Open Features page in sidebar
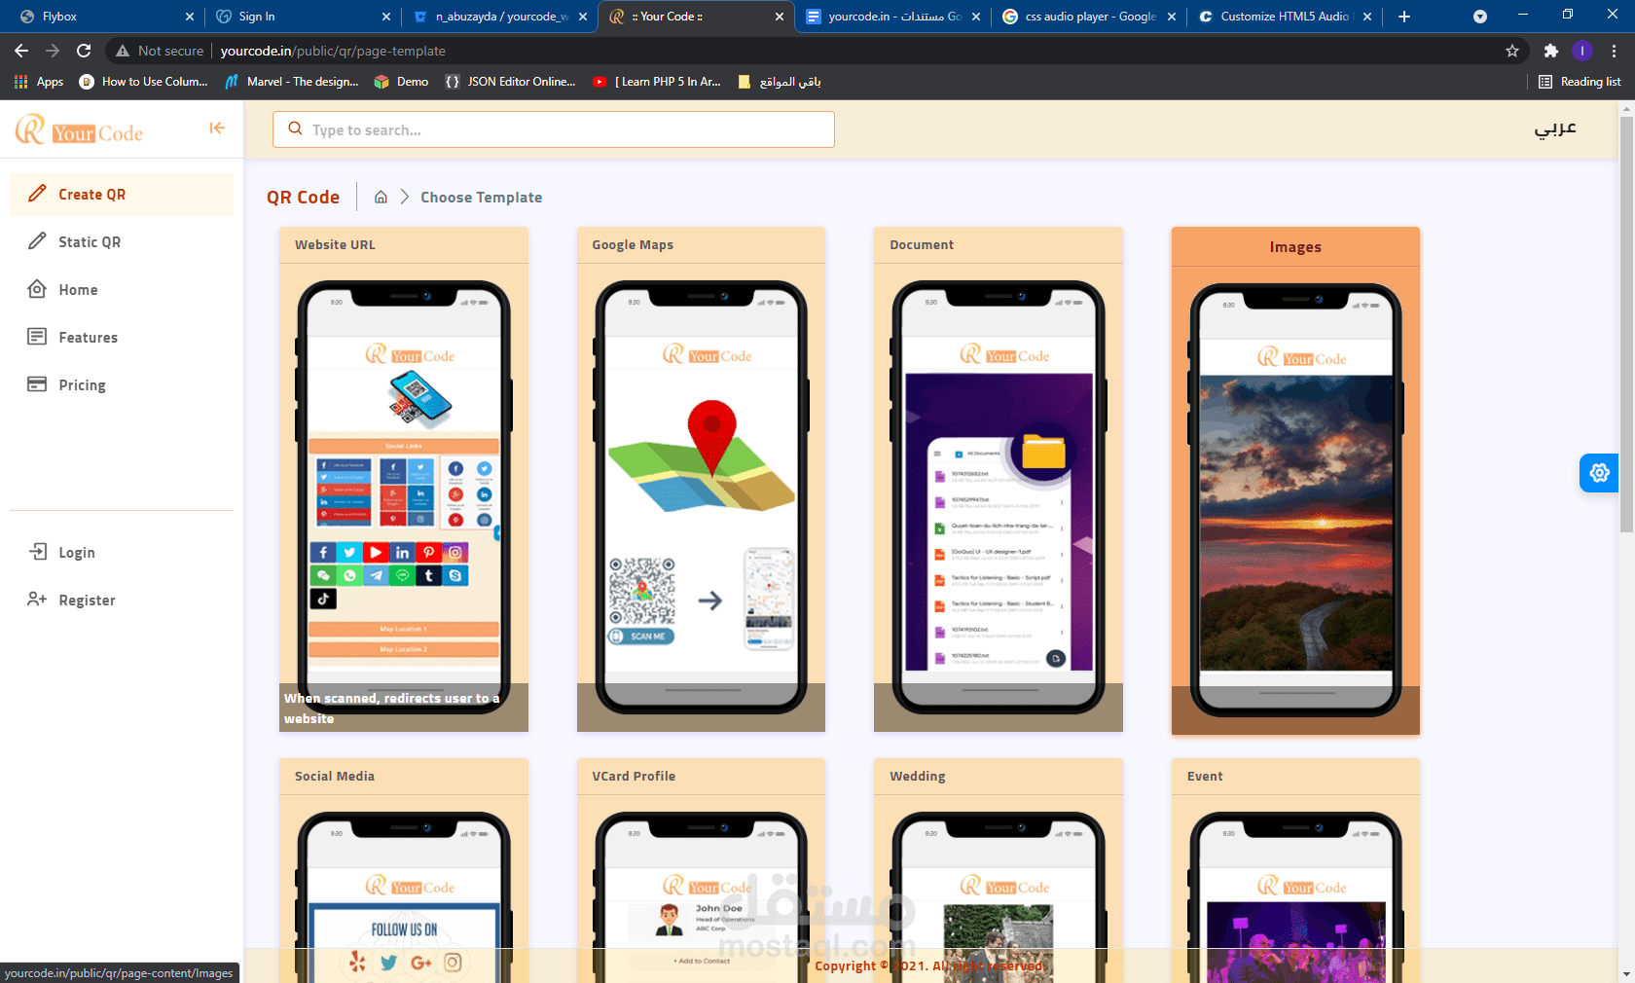 tap(122, 338)
